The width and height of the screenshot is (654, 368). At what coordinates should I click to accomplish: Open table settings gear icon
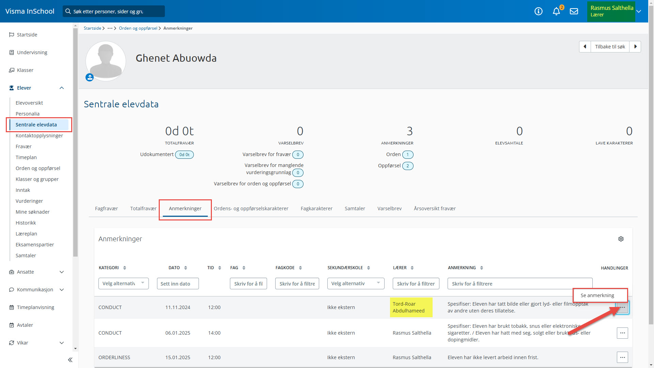pyautogui.click(x=621, y=239)
